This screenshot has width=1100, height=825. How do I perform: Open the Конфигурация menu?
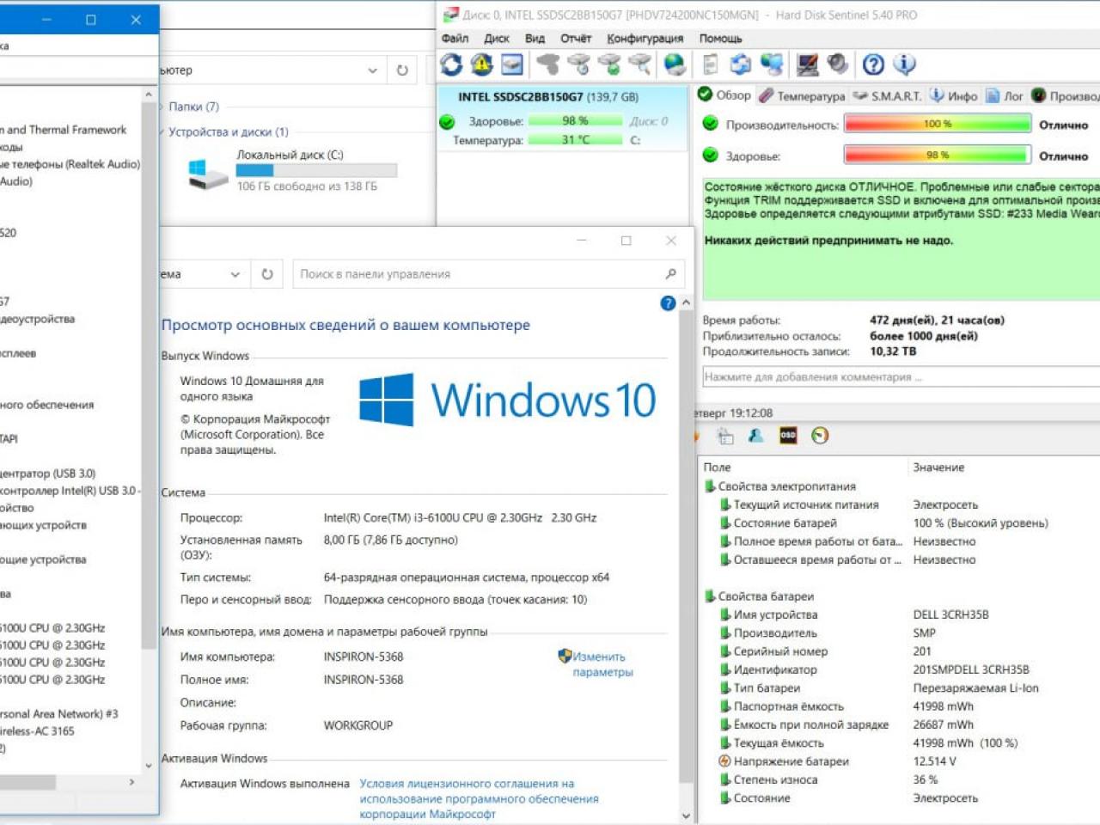(x=645, y=38)
